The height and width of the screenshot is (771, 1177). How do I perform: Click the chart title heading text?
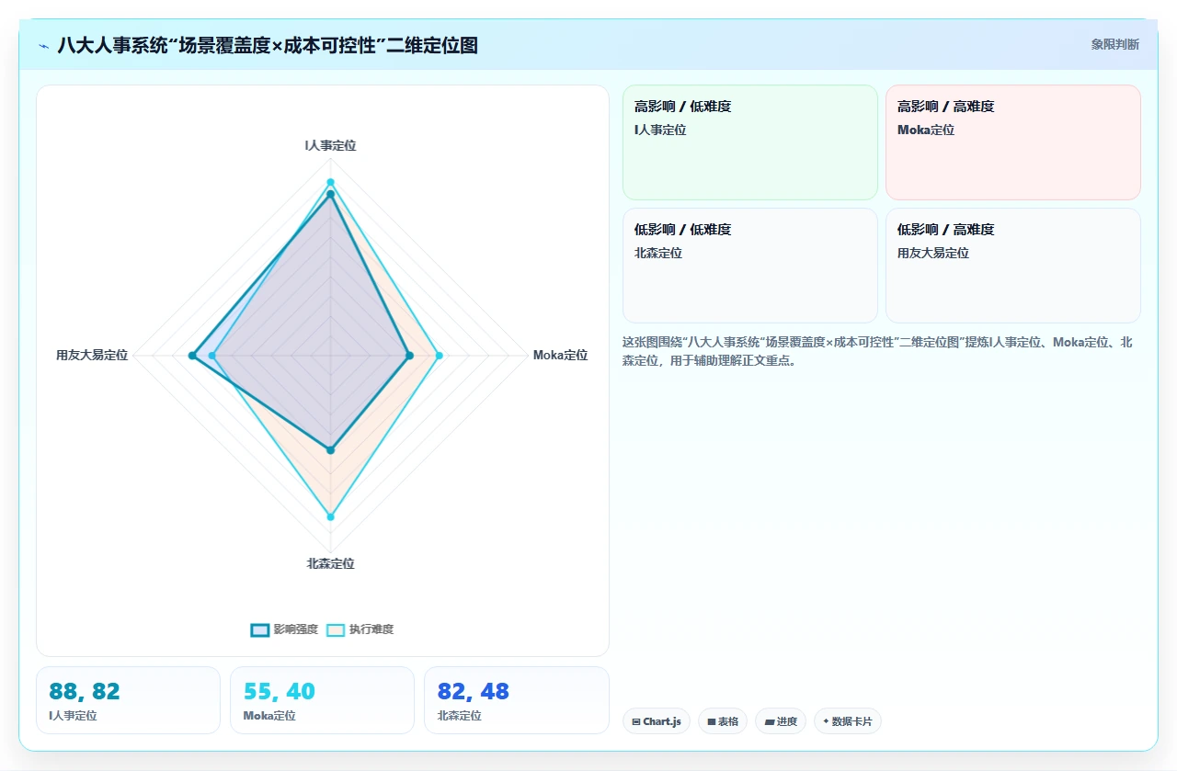tap(268, 45)
